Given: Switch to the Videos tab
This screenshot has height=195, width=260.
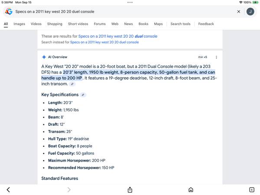Looking at the screenshot, I should 36,24.
